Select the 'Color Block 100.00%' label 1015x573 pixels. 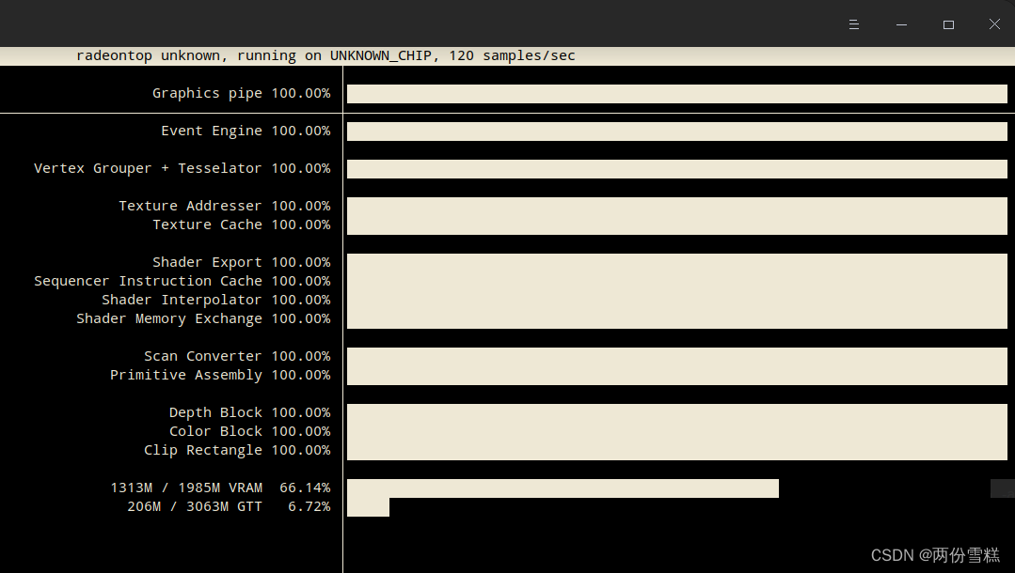[250, 431]
